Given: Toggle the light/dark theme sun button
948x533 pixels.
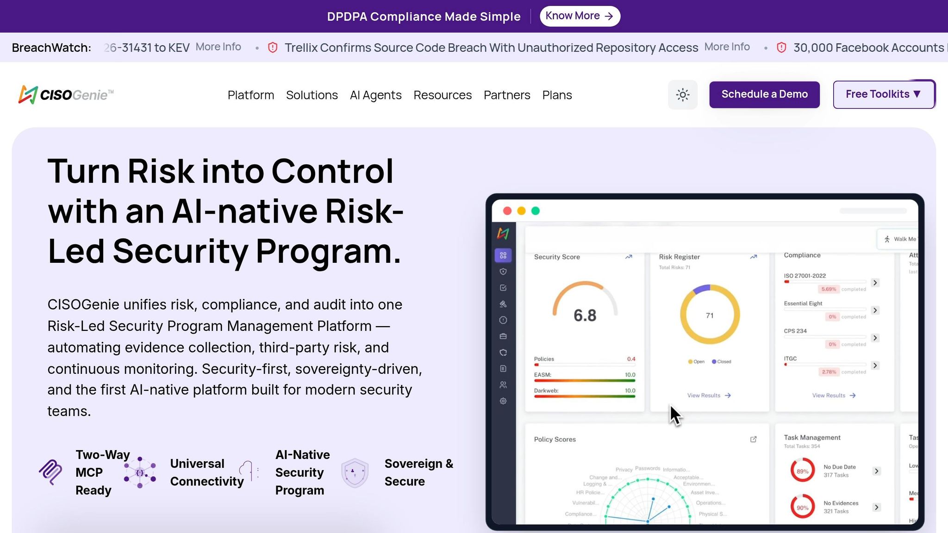Looking at the screenshot, I should point(682,95).
